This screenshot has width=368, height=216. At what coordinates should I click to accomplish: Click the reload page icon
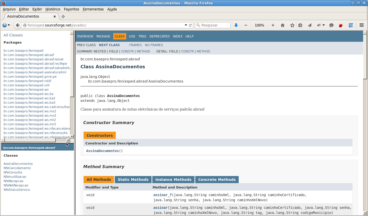tap(190, 25)
